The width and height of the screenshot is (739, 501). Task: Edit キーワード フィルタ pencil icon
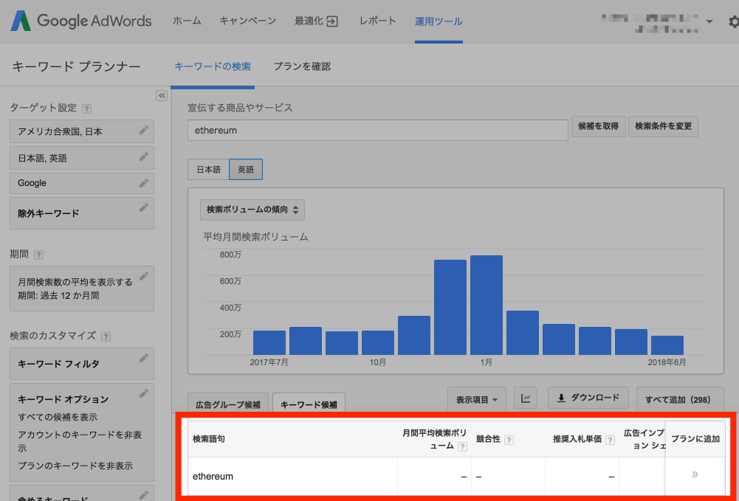[144, 359]
